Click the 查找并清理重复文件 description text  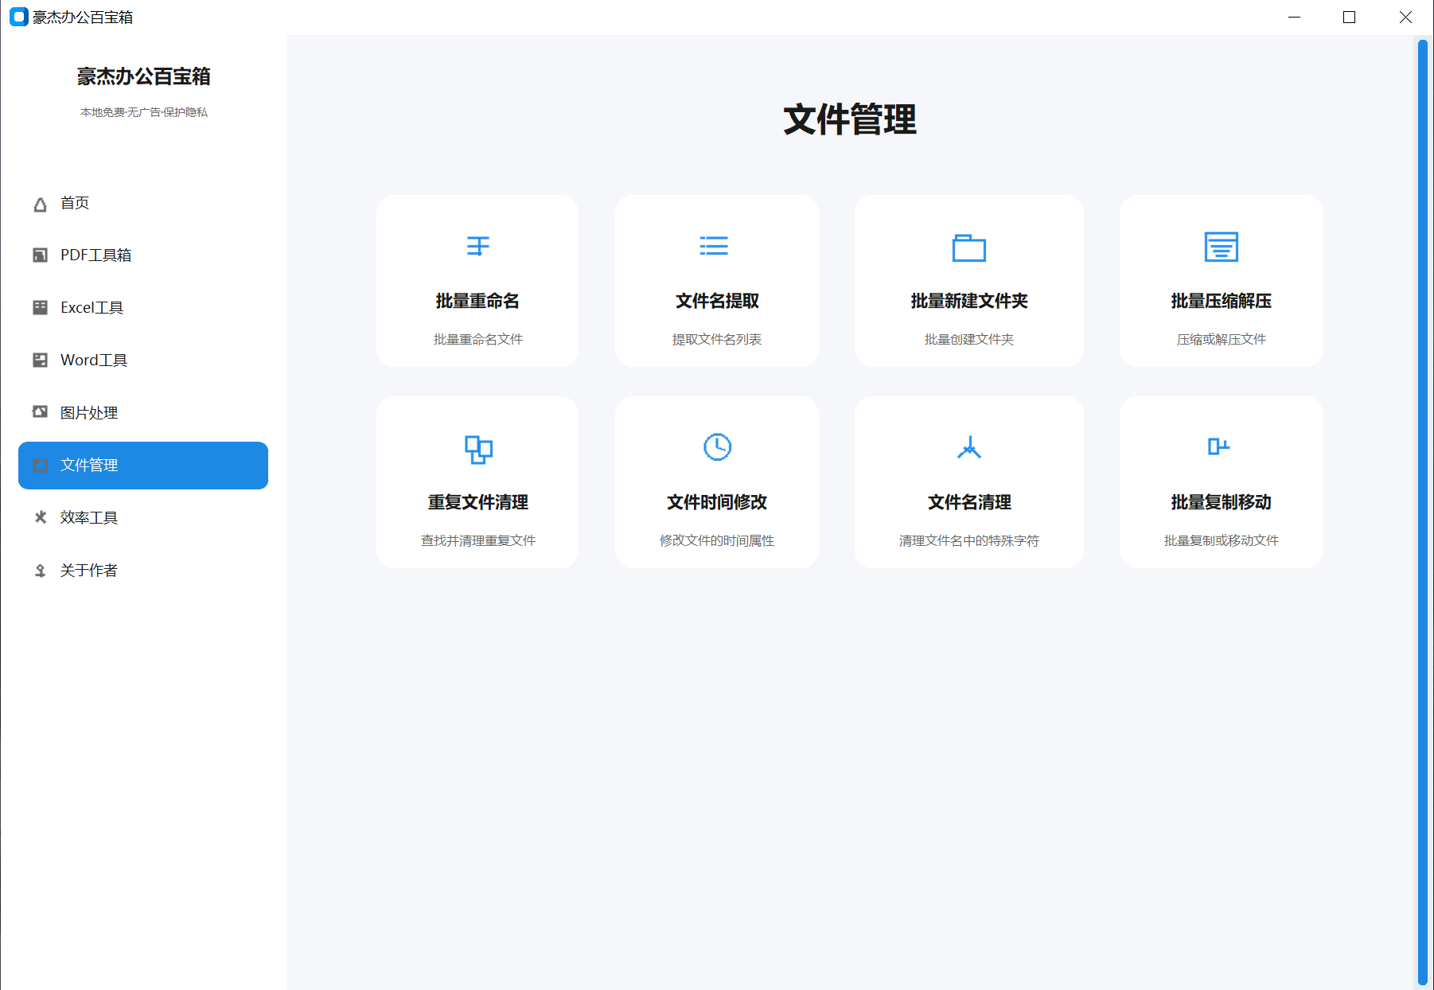pos(477,540)
